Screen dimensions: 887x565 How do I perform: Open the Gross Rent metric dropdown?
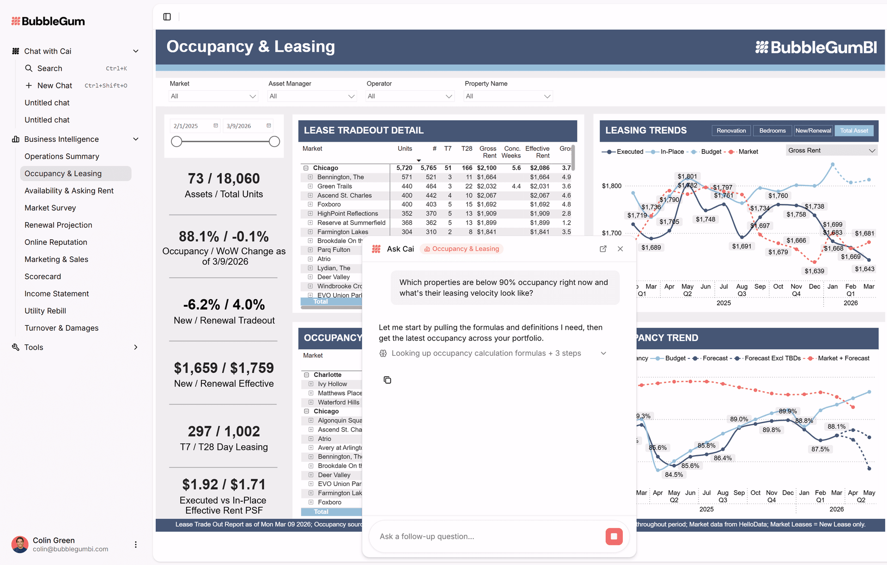coord(831,150)
